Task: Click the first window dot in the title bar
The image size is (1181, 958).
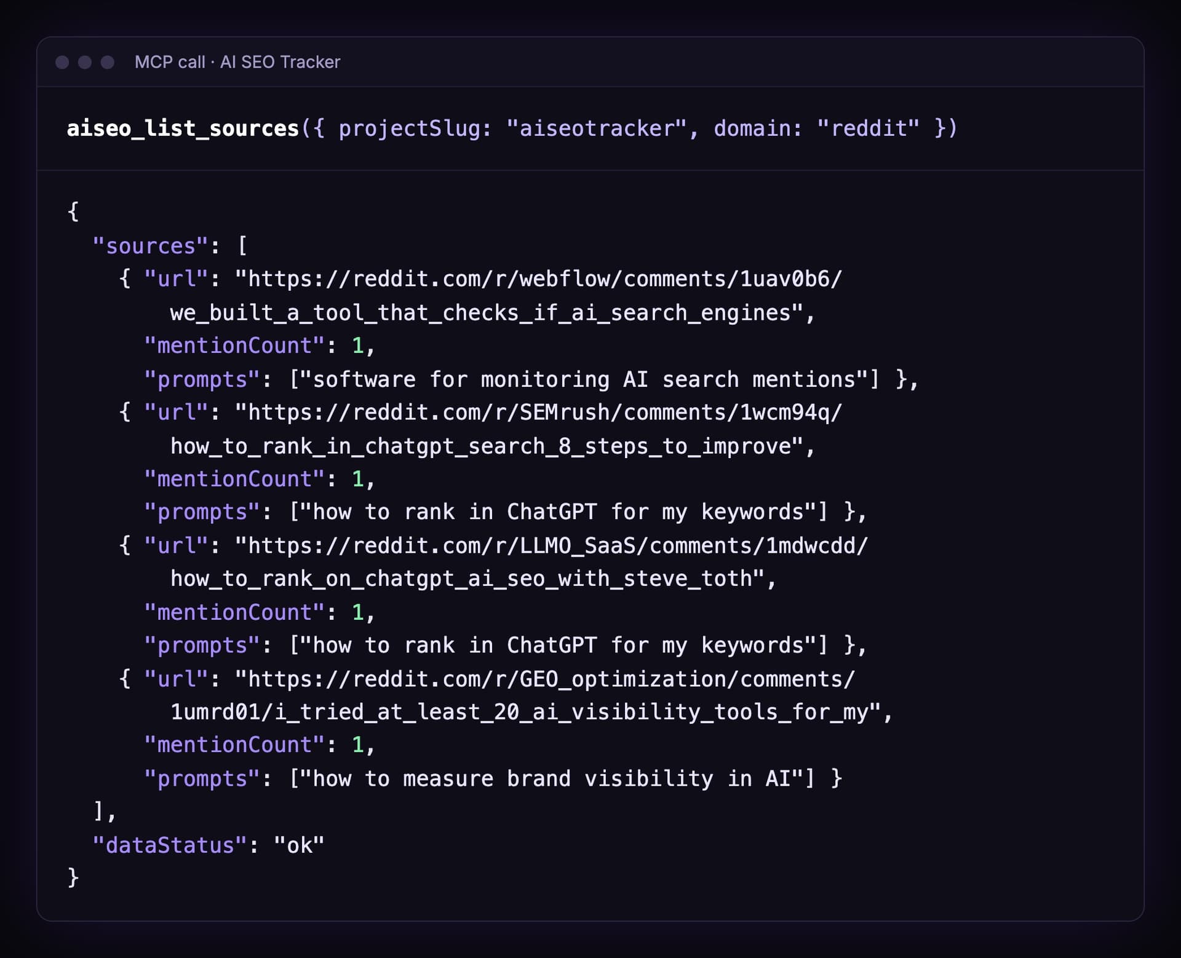Action: click(x=62, y=62)
